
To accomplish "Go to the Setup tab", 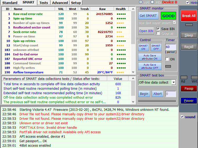I will coord(76,3).
